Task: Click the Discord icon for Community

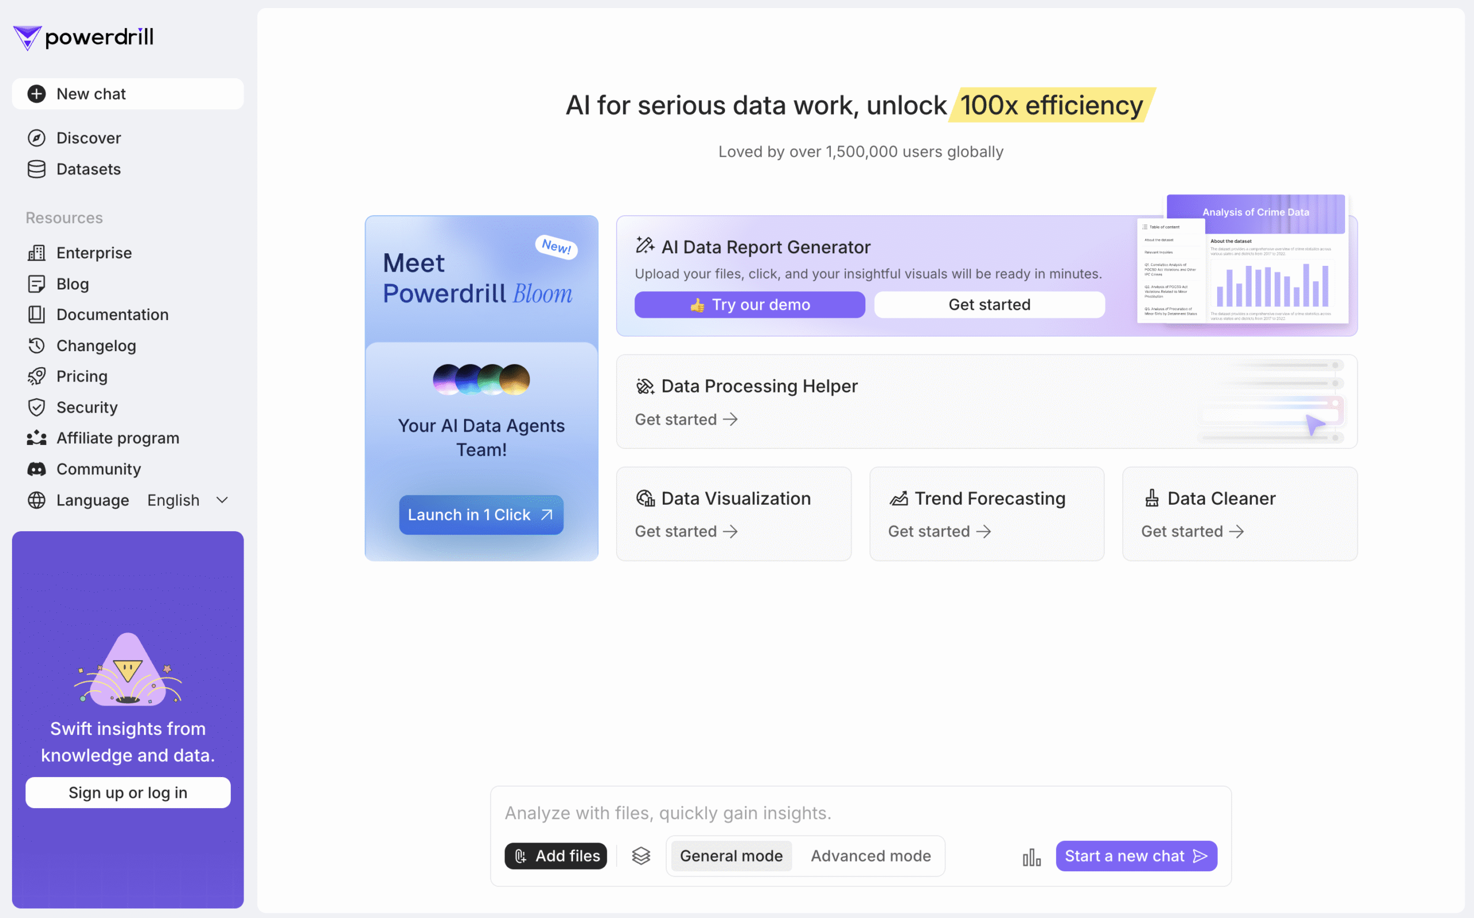Action: [36, 468]
